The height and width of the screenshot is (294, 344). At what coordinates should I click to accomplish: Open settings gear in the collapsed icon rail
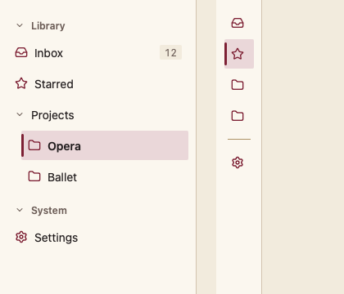[238, 163]
